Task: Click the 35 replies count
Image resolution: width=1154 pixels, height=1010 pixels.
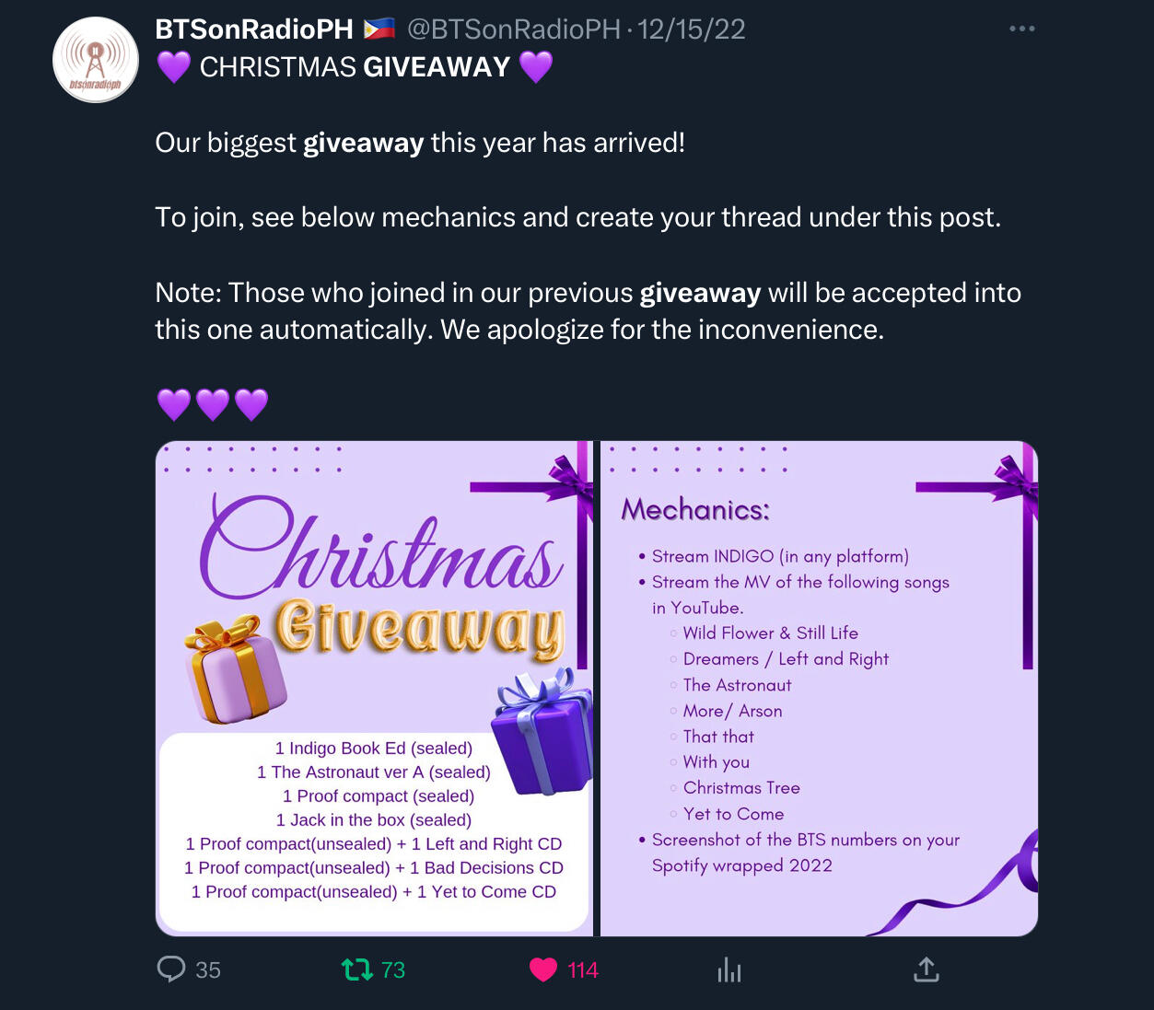Action: (208, 970)
